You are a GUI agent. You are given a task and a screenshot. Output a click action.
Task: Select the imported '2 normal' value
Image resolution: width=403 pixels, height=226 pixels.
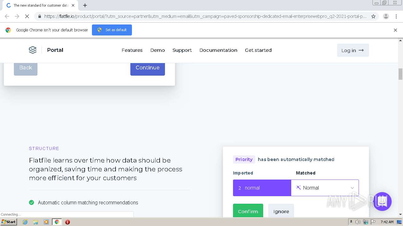pyautogui.click(x=262, y=188)
